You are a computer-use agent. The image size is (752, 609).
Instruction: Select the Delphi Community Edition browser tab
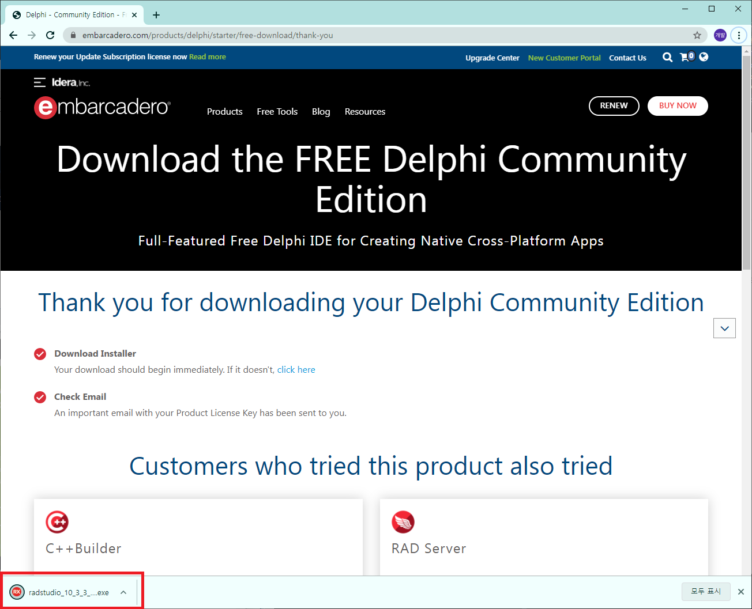tap(74, 15)
